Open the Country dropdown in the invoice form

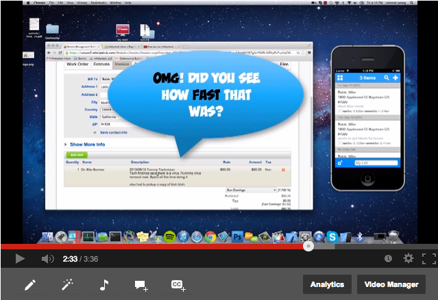(107, 110)
